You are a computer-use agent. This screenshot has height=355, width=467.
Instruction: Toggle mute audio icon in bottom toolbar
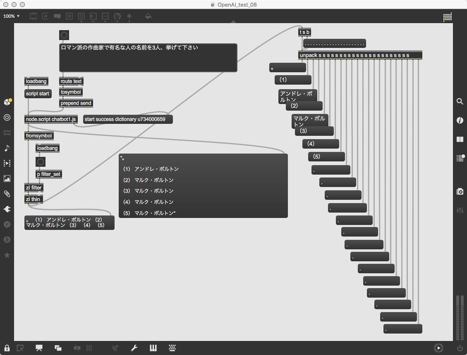(77, 348)
